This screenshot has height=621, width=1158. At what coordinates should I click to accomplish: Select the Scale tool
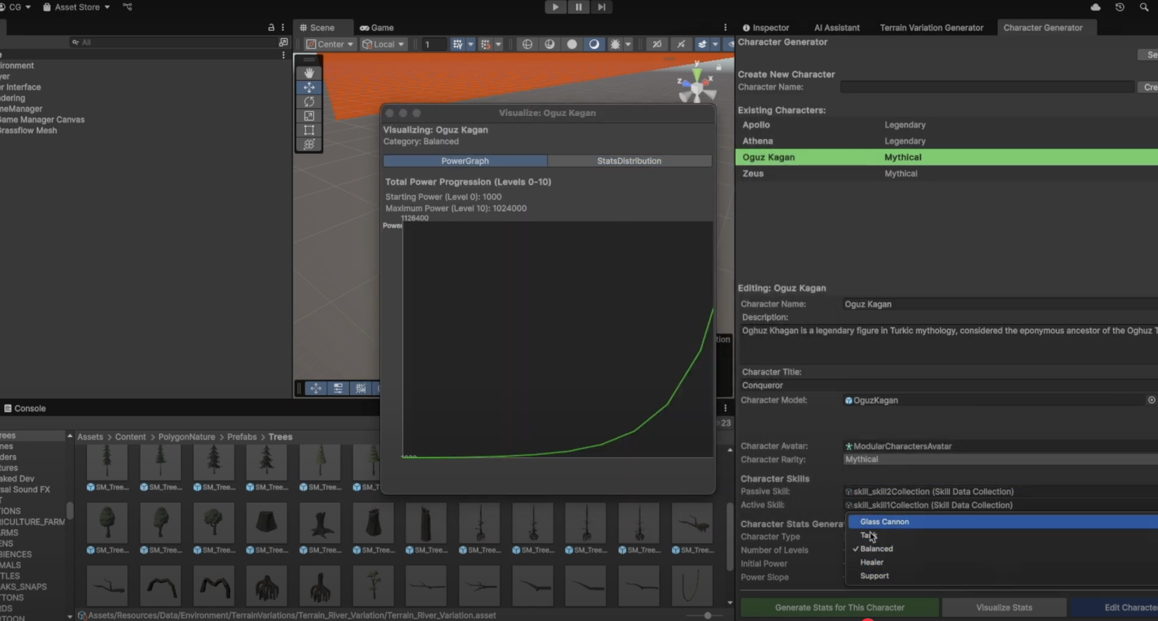pyautogui.click(x=309, y=116)
